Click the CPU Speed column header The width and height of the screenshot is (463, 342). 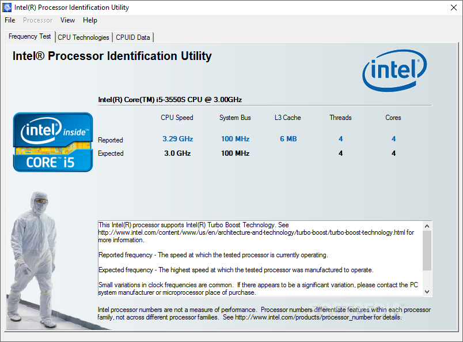177,118
